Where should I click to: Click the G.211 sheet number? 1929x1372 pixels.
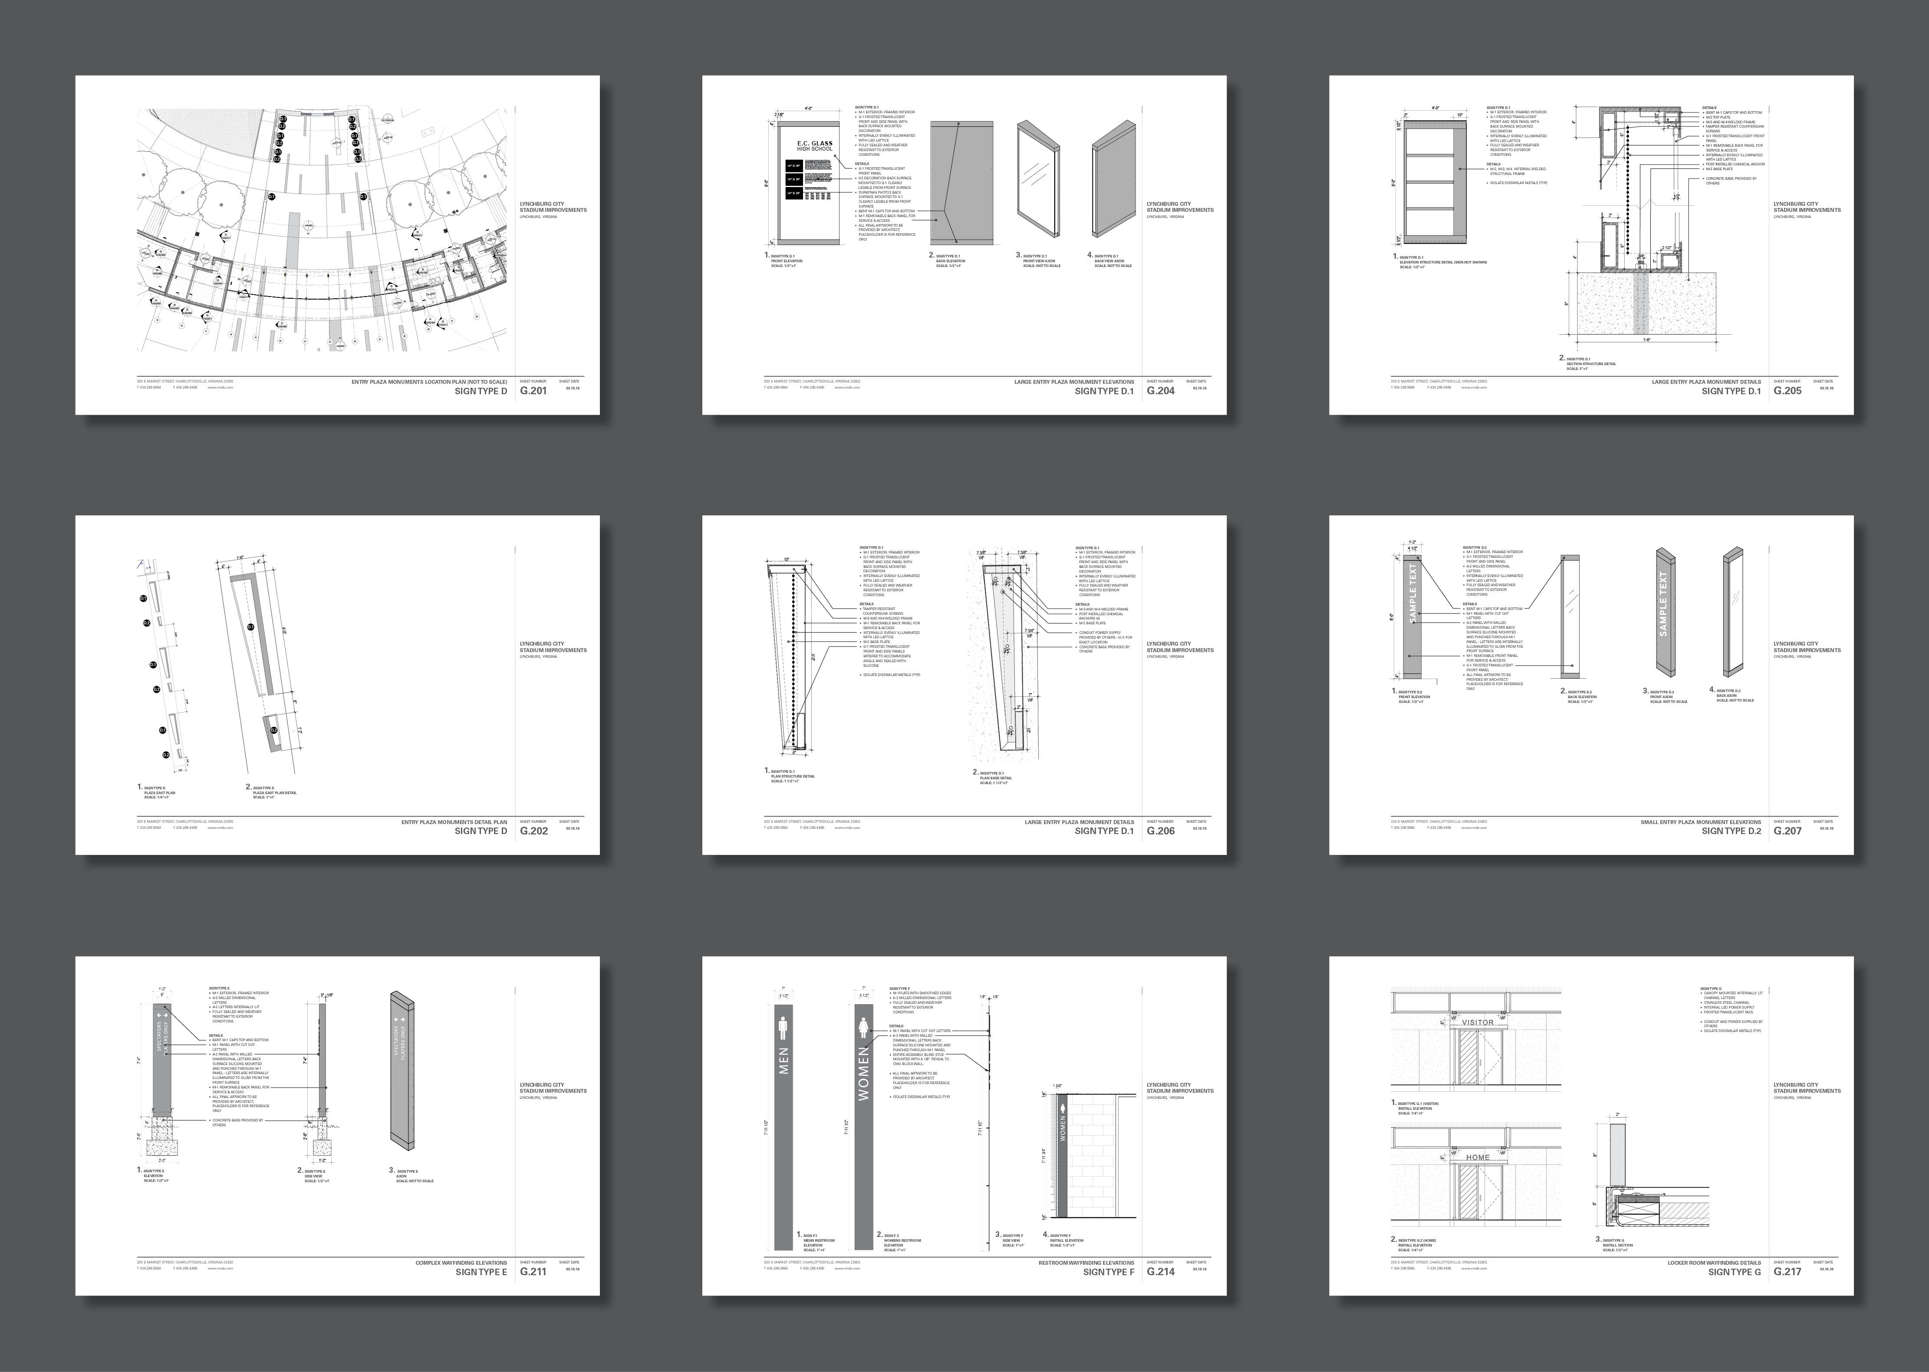[534, 1271]
